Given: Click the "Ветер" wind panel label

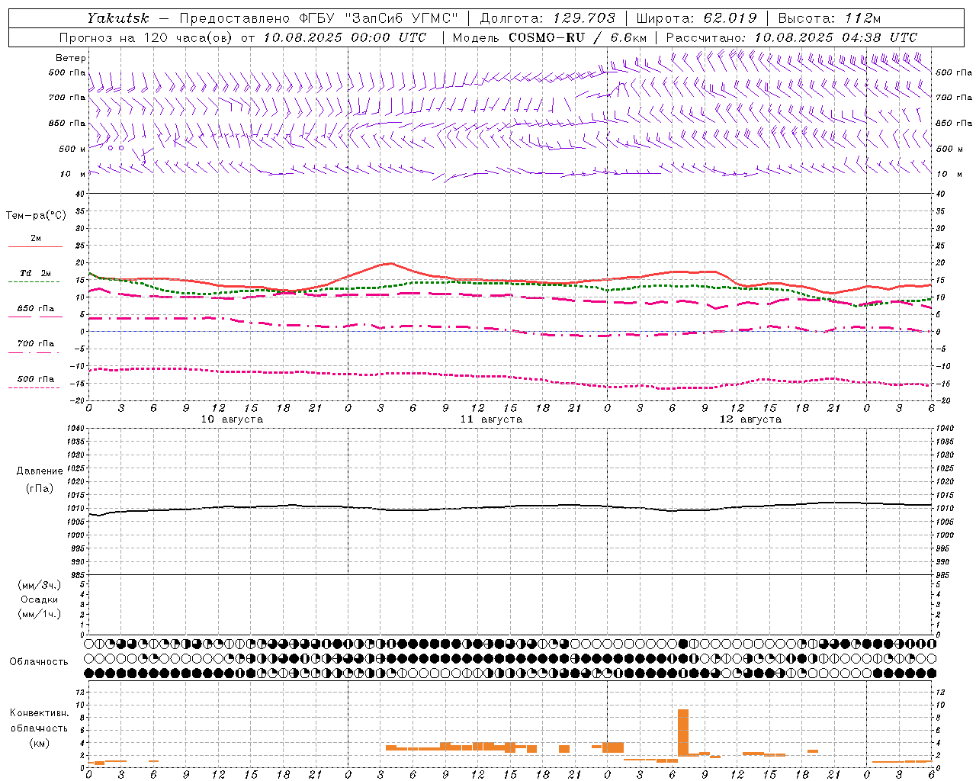Looking at the screenshot, I should point(71,58).
